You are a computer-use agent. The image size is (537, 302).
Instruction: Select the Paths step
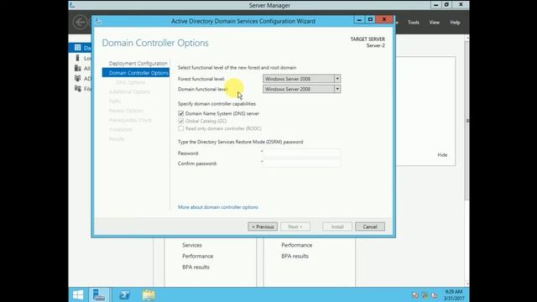click(115, 101)
